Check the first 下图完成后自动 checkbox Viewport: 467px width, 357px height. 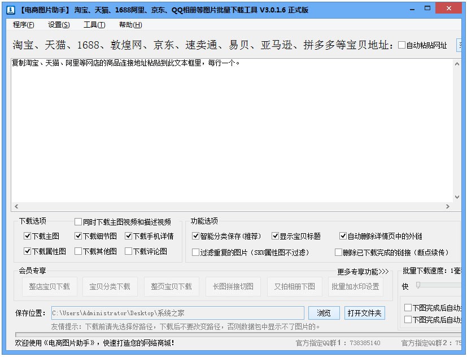[408, 307]
